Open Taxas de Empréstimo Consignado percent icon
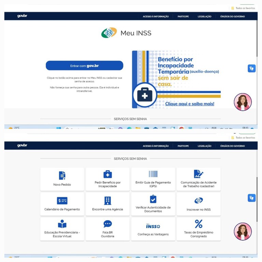262x262 pixels. tap(199, 224)
